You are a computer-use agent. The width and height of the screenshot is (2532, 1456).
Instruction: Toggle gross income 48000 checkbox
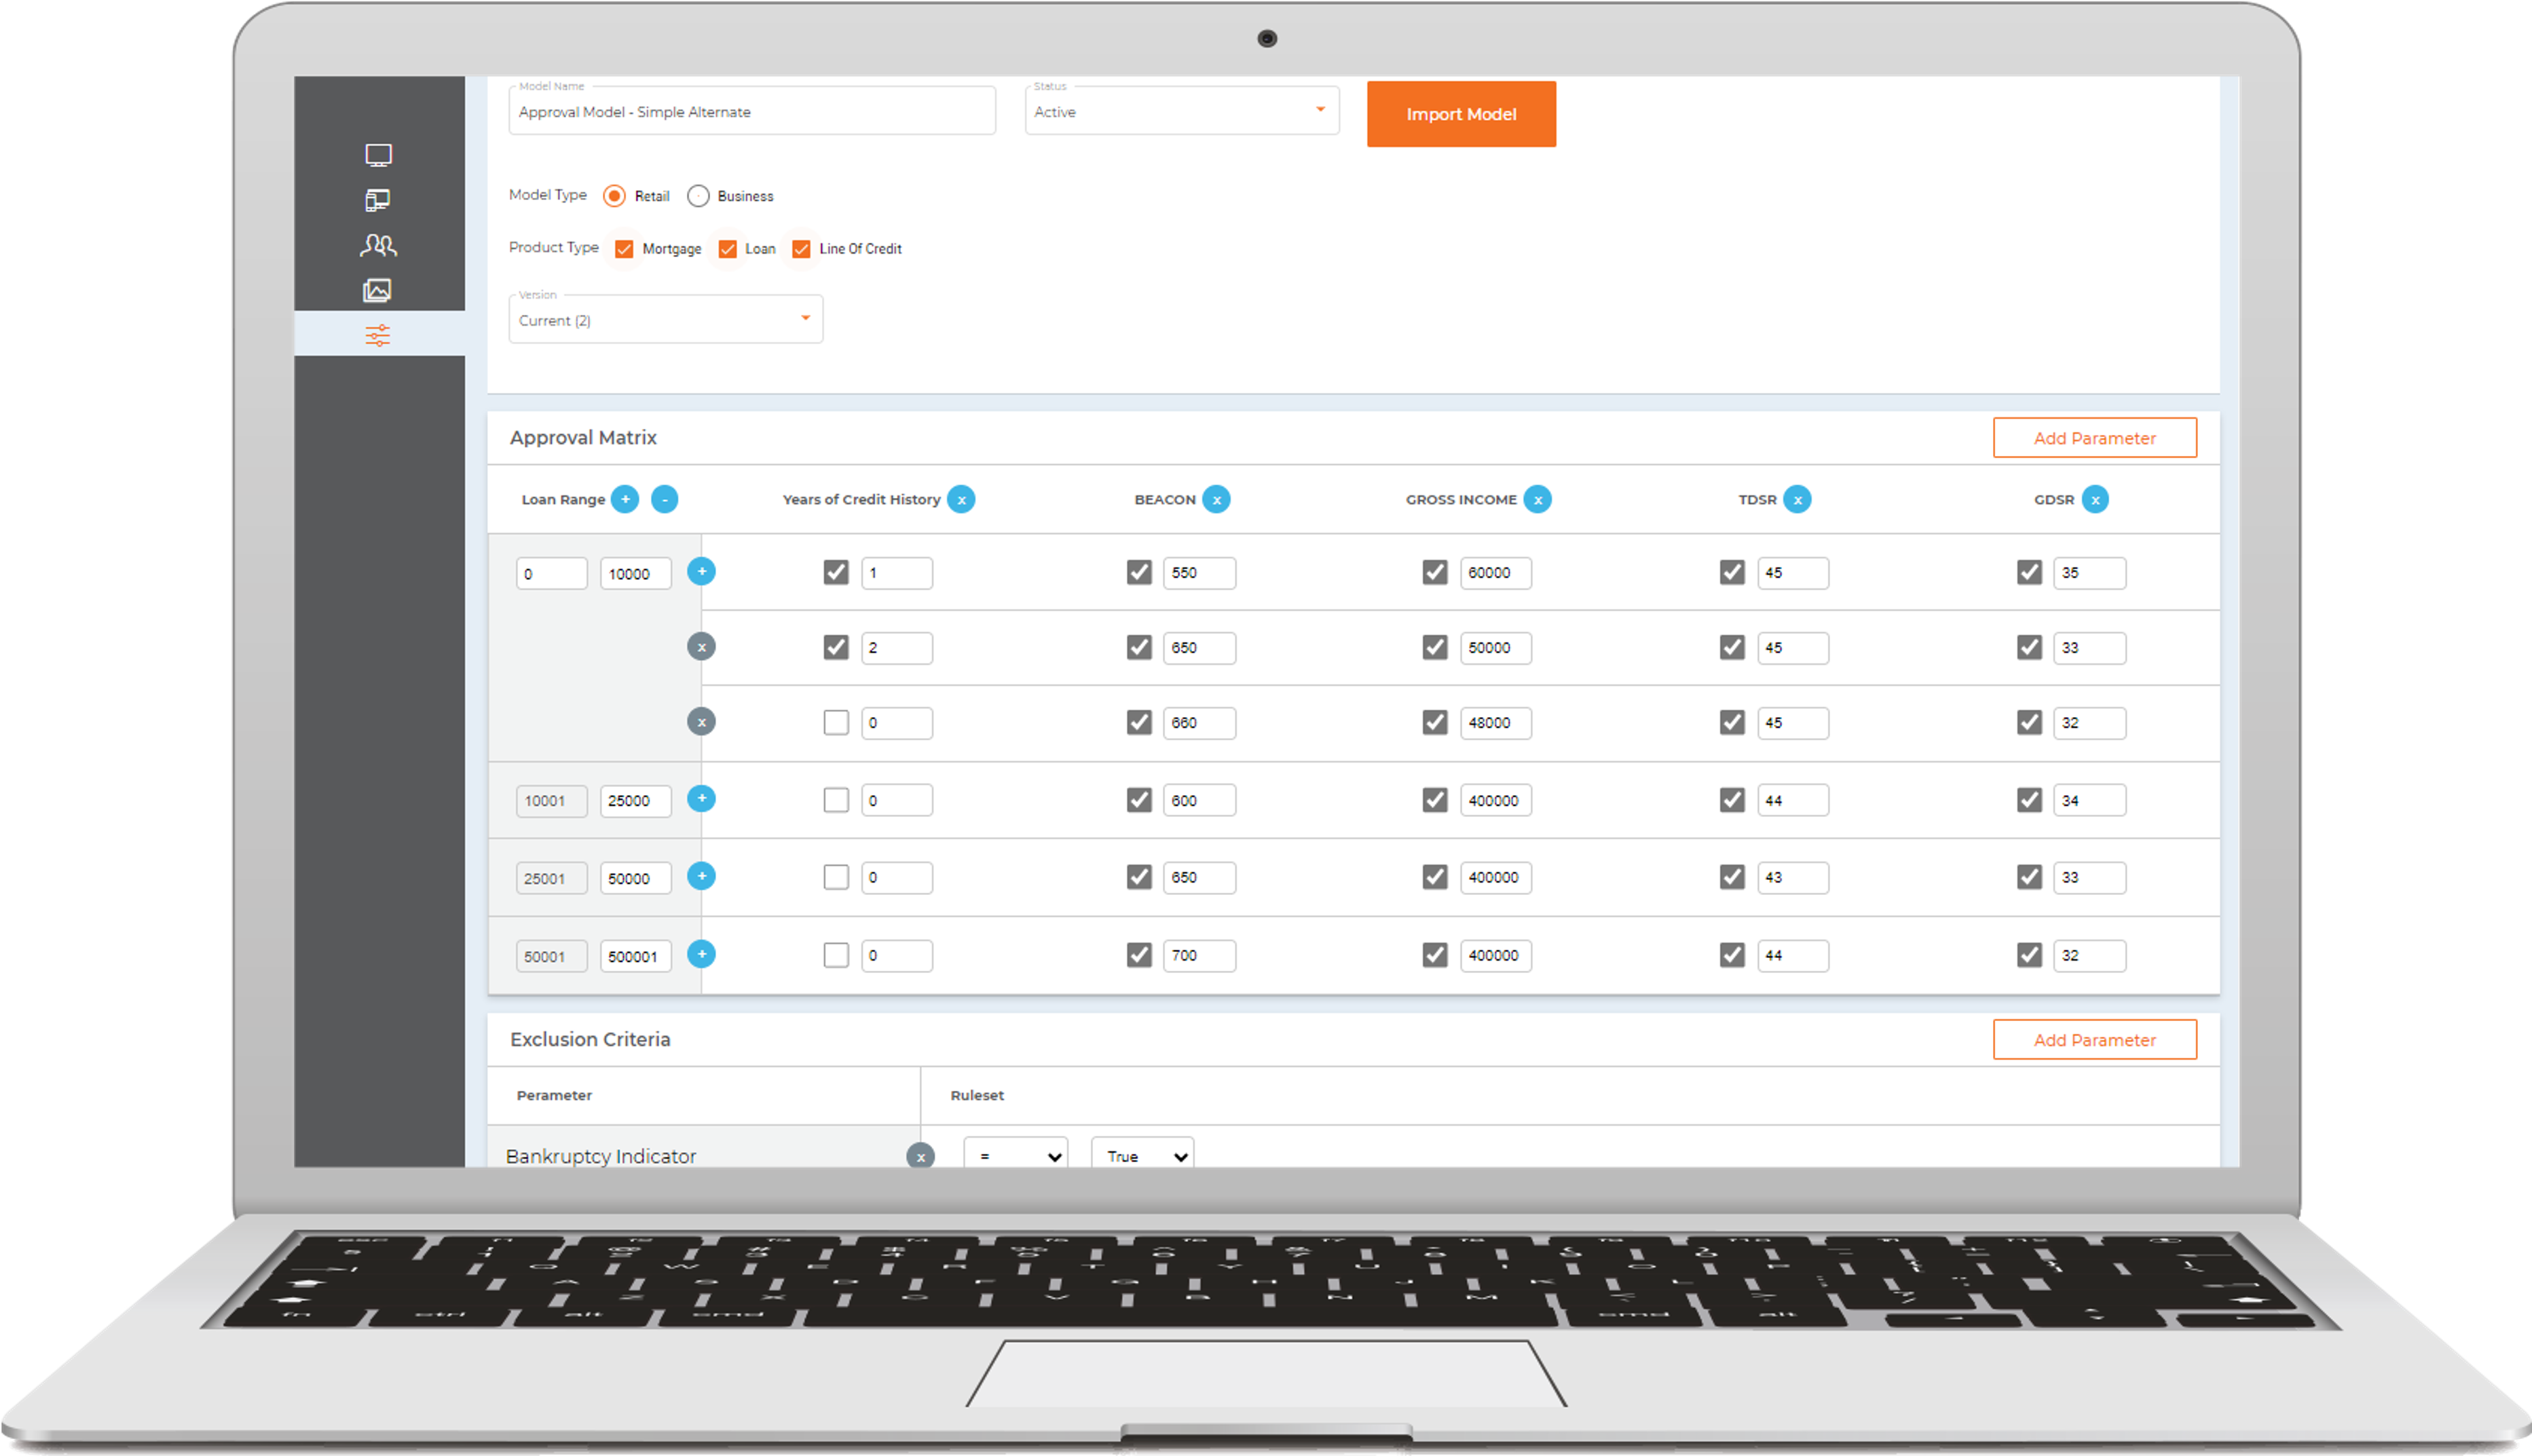coord(1436,722)
